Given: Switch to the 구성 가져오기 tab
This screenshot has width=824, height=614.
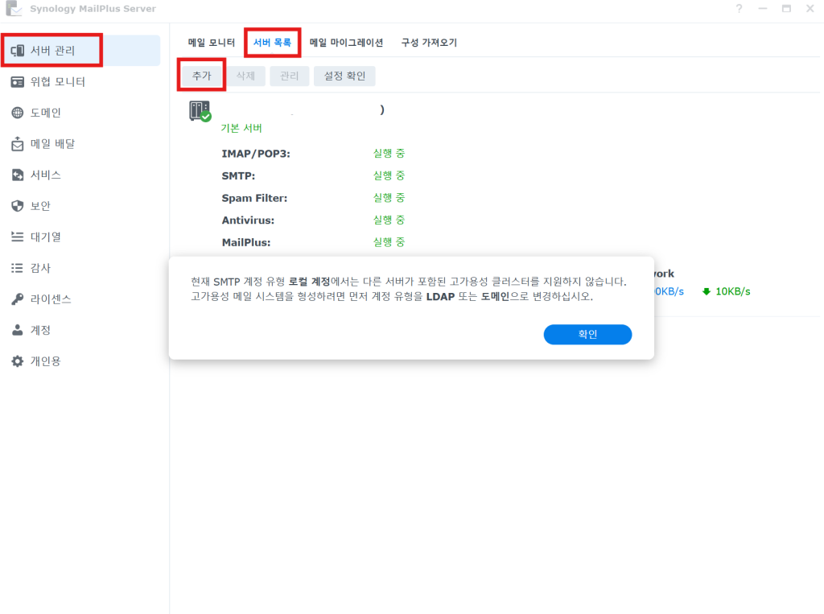Looking at the screenshot, I should [430, 43].
